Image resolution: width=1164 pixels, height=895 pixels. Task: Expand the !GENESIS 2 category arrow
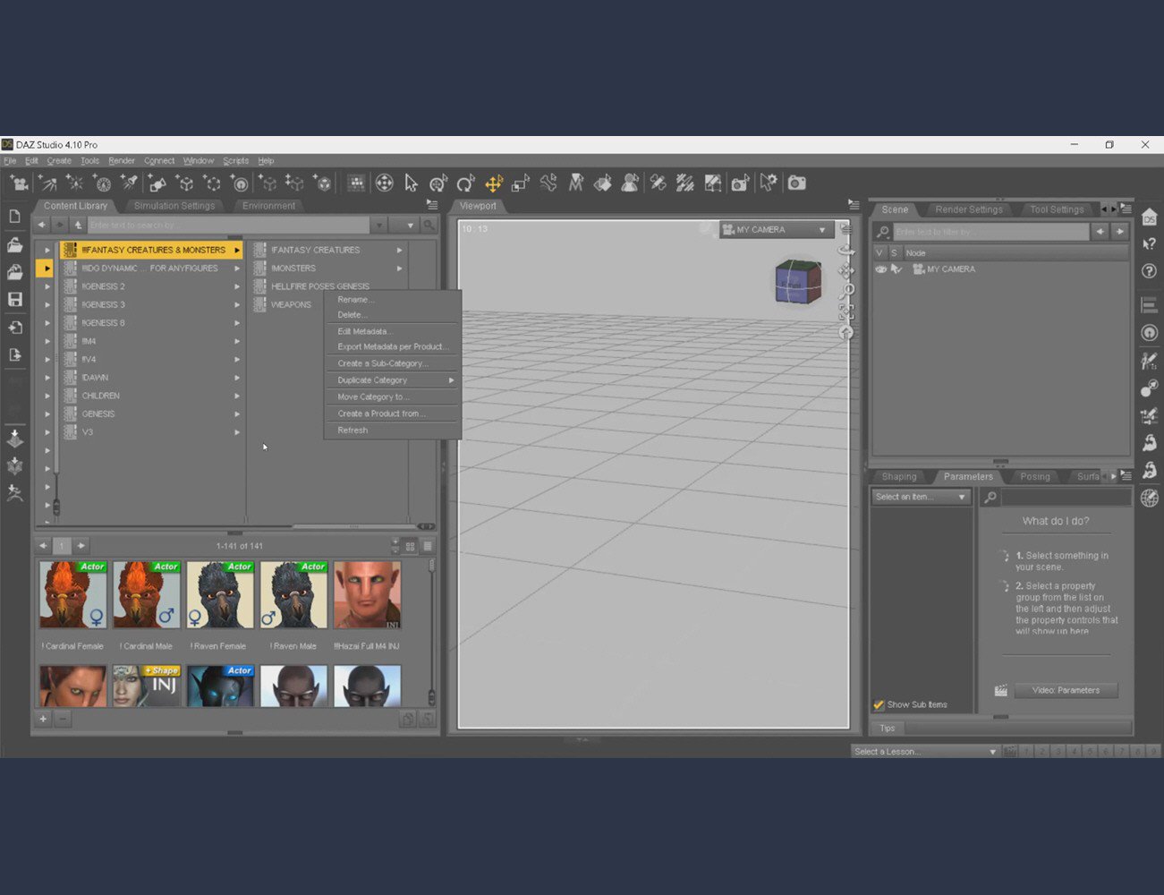pos(237,286)
